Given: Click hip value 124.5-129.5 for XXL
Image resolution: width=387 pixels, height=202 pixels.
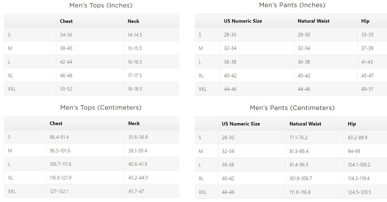Looking at the screenshot, I should pos(359,192).
